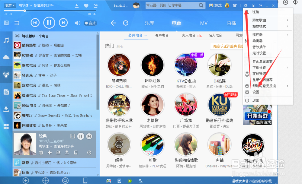Select 轻音乐 station in the list
The width and height of the screenshot is (302, 184).
click(54, 75)
